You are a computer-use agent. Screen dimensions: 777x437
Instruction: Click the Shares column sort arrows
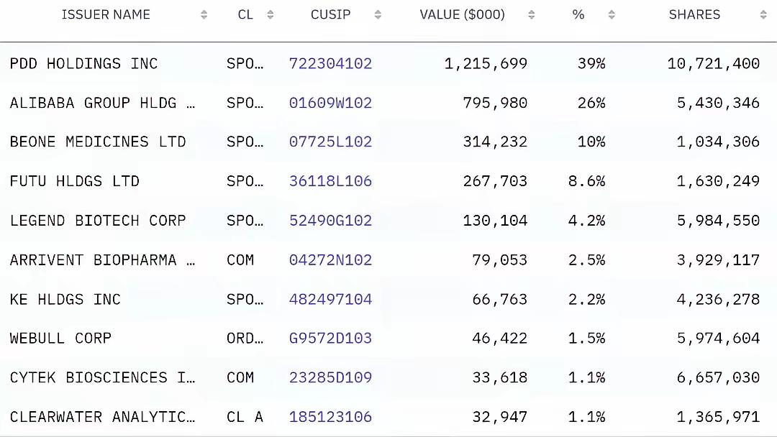(x=763, y=15)
